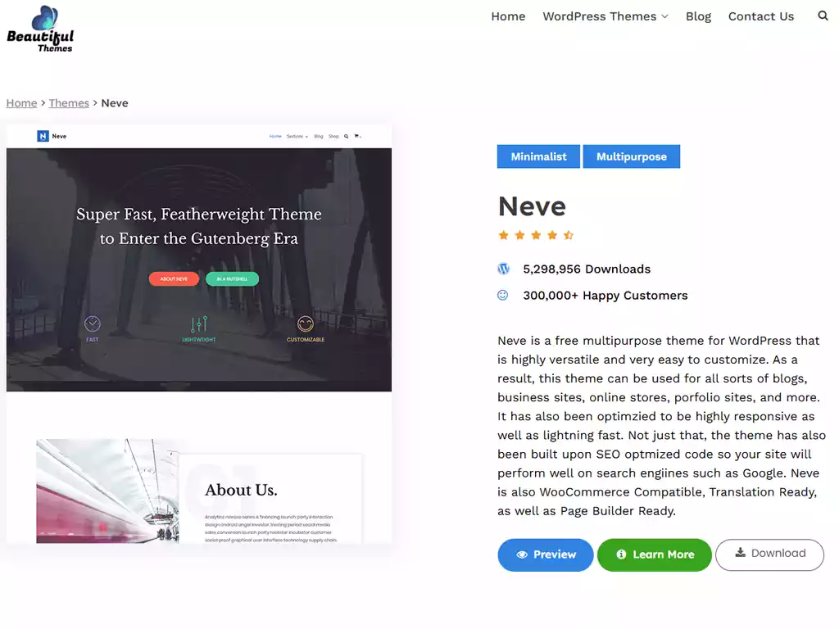
Task: Click the eye icon in Preview button
Action: [522, 554]
